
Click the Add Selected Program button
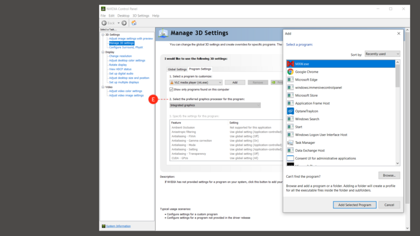point(355,205)
